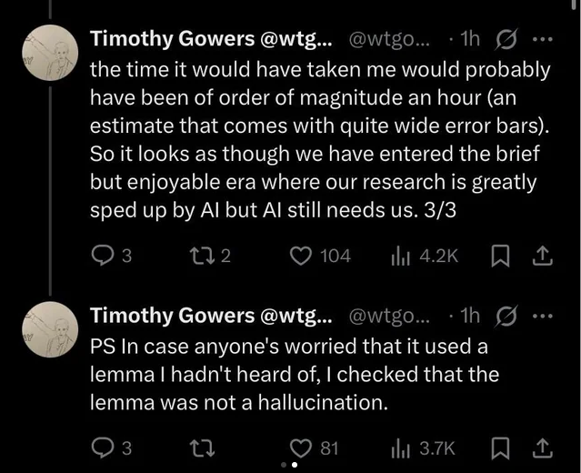Share the 3/3 tweet
Viewport: 581px width, 473px height.
543,257
